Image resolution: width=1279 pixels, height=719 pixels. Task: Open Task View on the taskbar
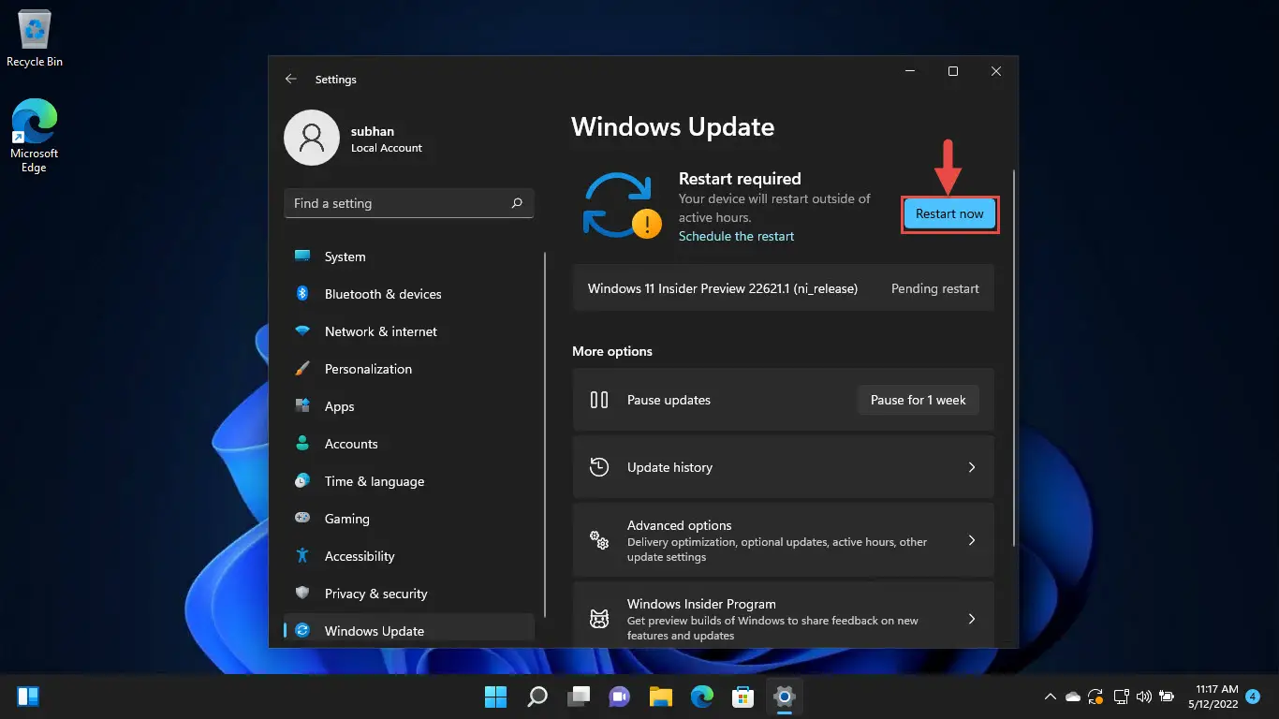579,697
